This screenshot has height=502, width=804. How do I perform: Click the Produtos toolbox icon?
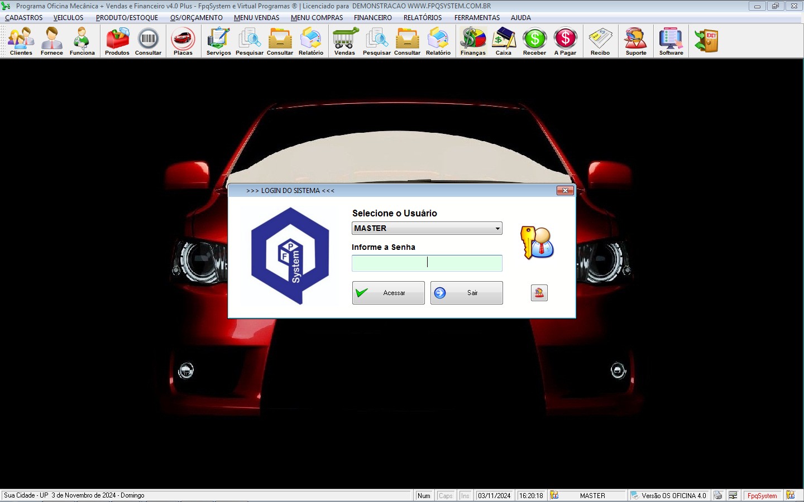[x=117, y=41]
